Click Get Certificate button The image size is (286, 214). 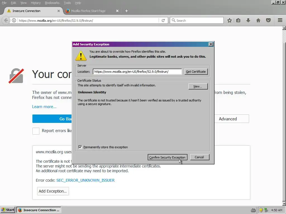(196, 72)
